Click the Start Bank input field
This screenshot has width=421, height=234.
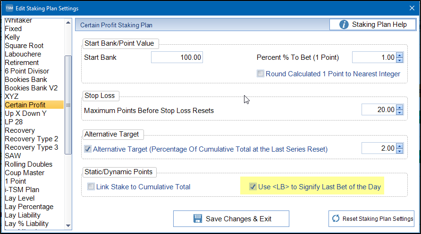click(x=177, y=57)
